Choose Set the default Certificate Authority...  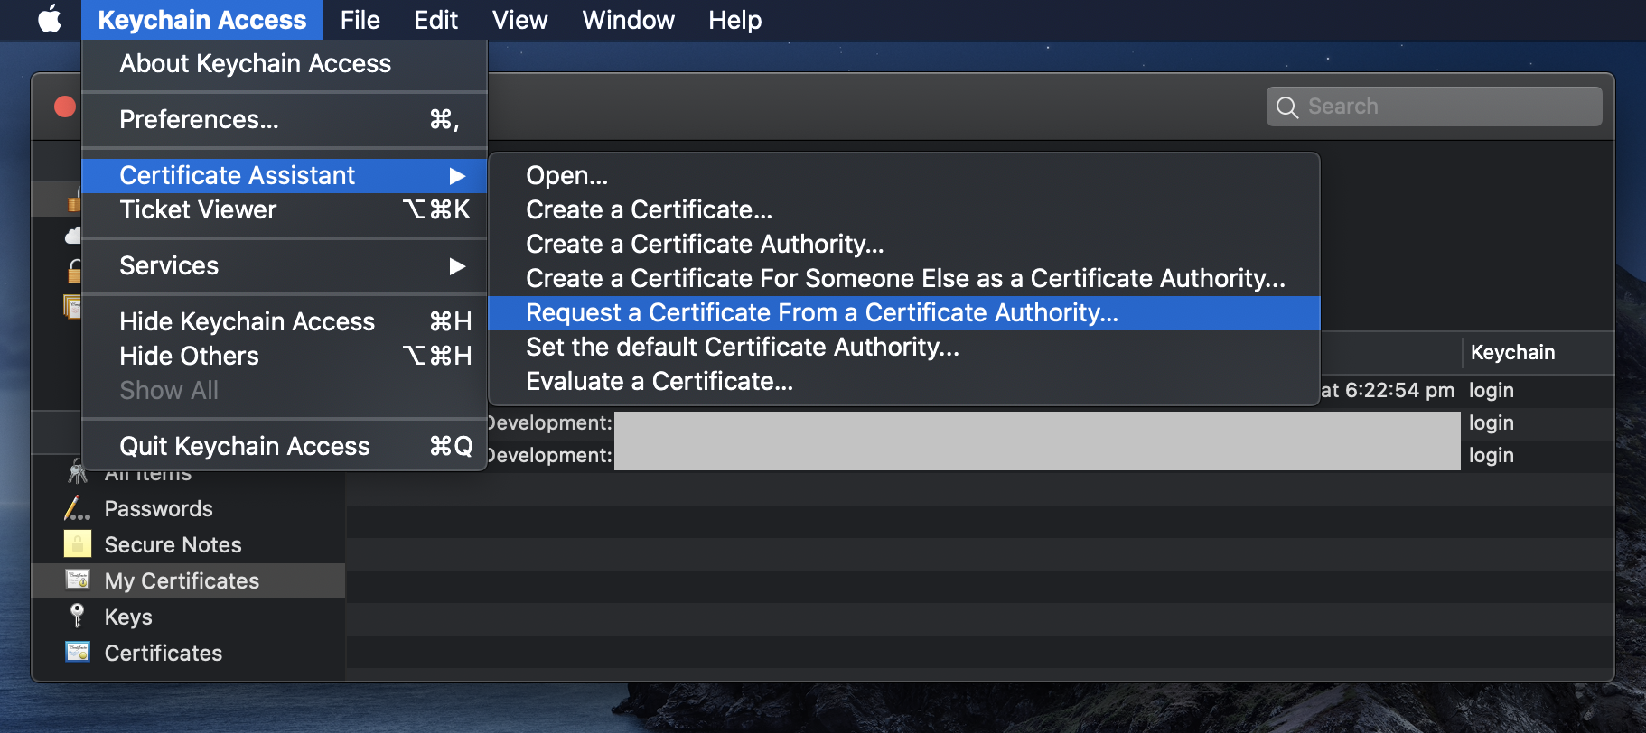[x=904, y=347]
